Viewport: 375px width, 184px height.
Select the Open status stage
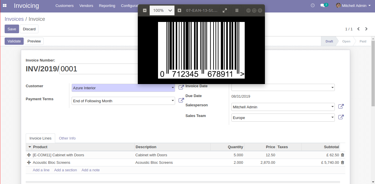(346, 41)
